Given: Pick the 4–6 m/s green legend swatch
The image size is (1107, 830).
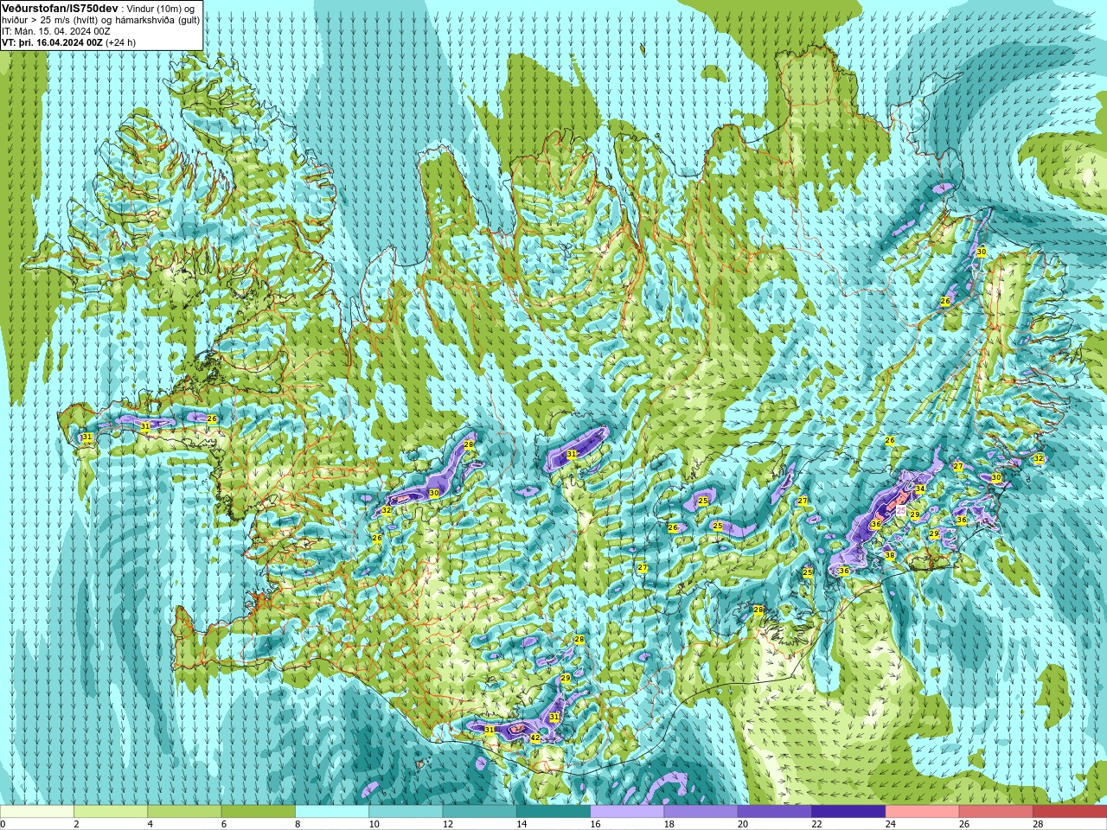Looking at the screenshot, I should [x=184, y=812].
